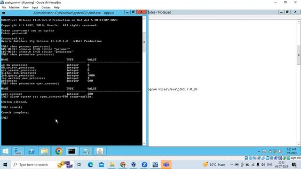
Task: Open host network tray icon
Action: (253, 165)
